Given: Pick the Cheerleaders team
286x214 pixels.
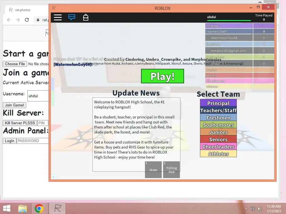Looking at the screenshot, I should 218,147.
